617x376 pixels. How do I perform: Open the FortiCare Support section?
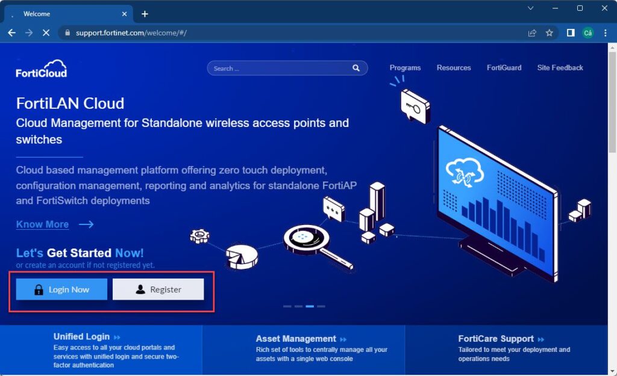point(496,339)
